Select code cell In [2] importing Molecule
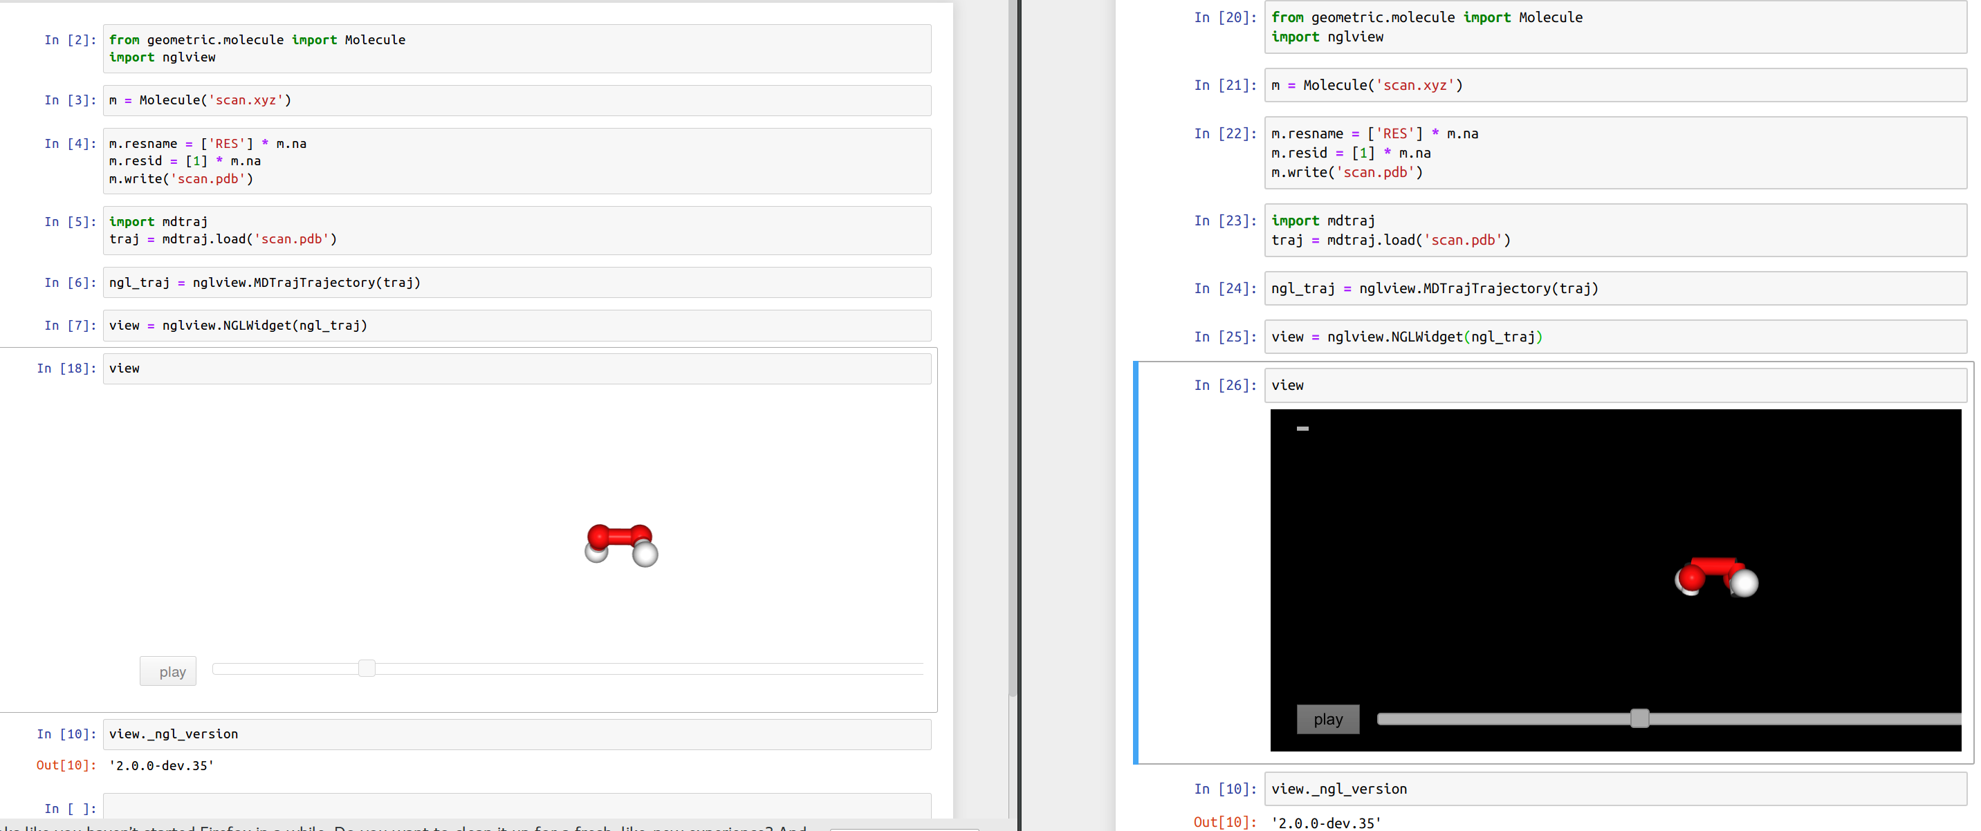 click(515, 48)
